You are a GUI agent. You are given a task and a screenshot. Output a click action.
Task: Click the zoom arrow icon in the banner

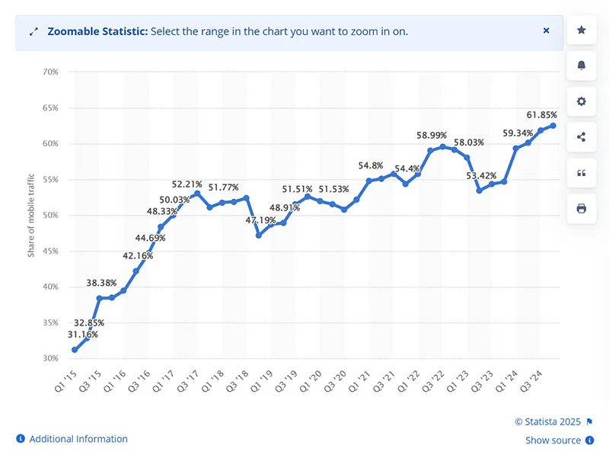[33, 31]
